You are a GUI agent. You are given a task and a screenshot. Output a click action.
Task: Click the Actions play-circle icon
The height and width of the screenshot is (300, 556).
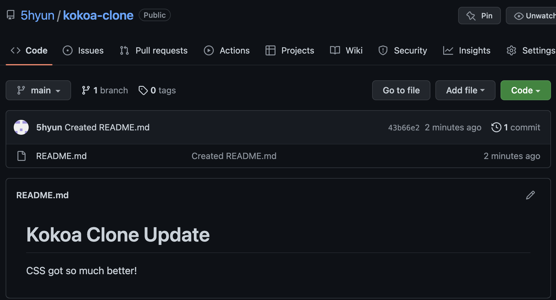209,50
